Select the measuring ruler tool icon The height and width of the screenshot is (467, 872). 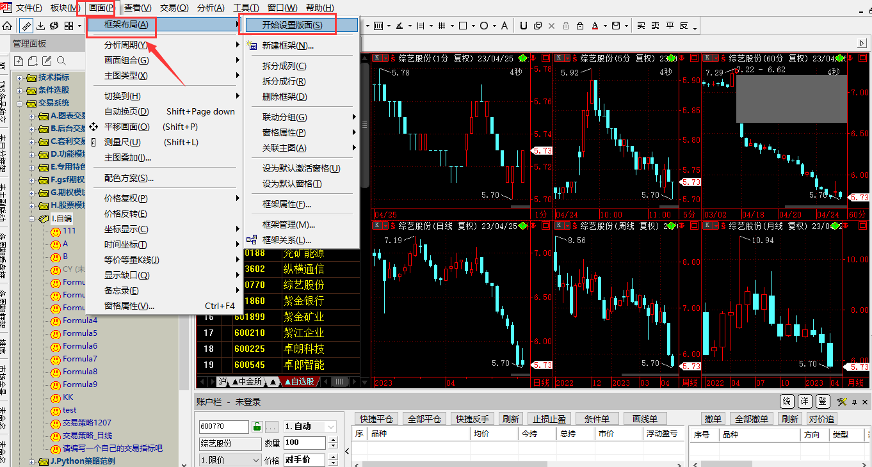pos(26,26)
